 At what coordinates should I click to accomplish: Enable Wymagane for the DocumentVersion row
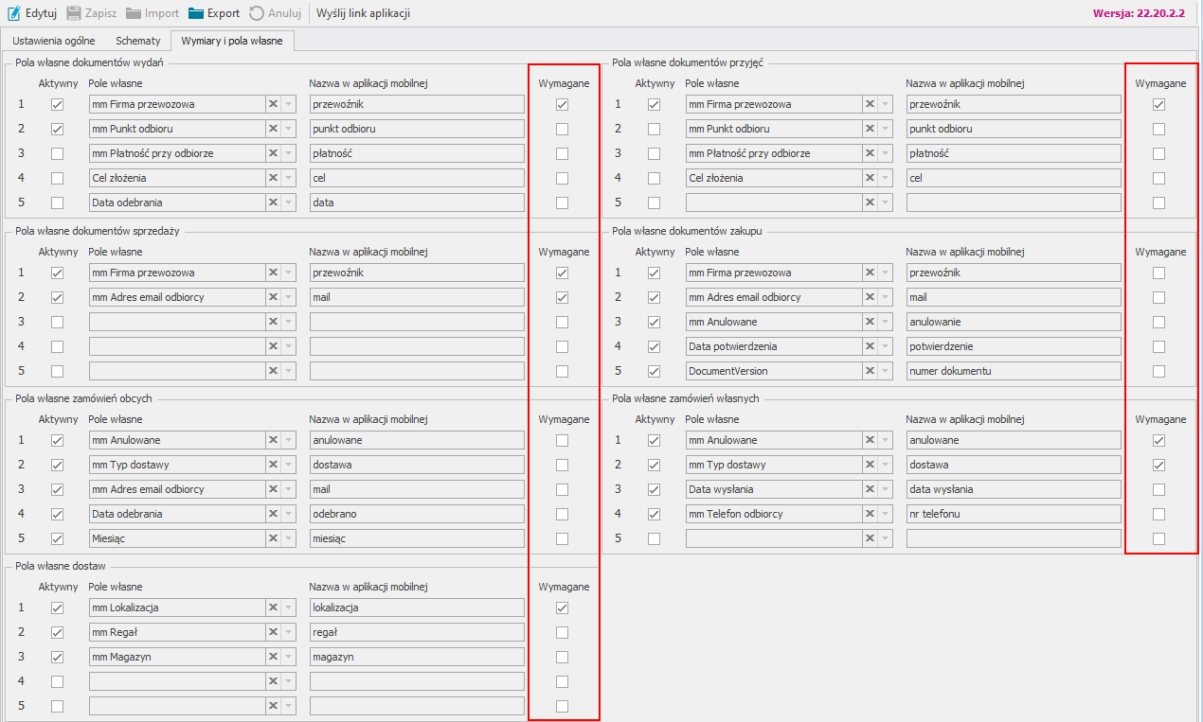point(1159,371)
